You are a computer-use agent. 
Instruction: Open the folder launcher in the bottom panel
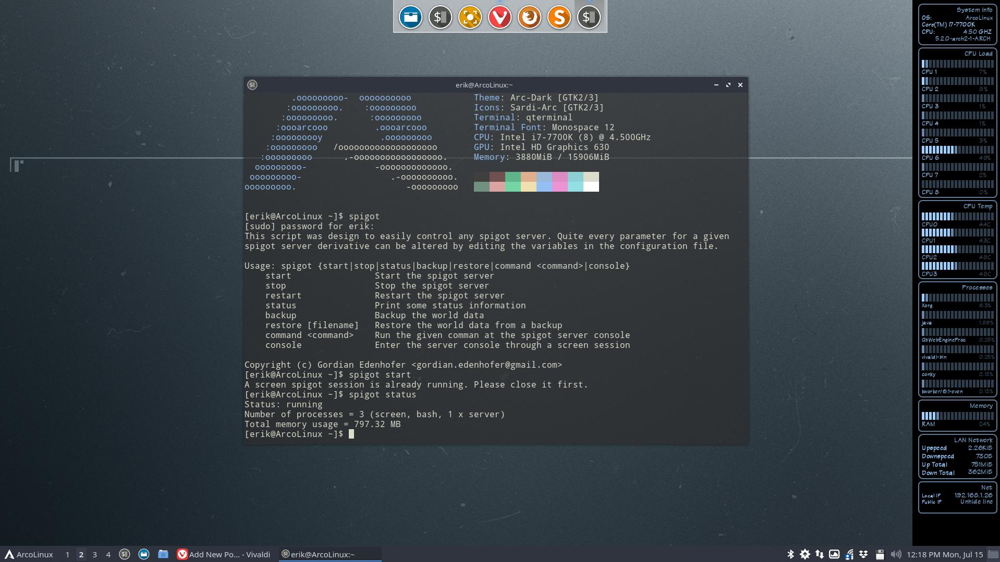coord(163,554)
